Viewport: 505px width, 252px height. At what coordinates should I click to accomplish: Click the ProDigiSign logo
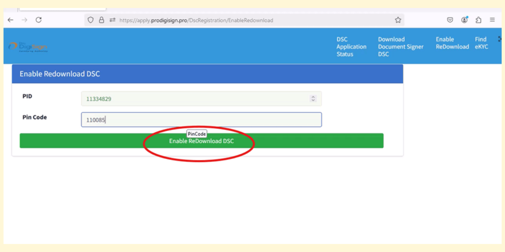pyautogui.click(x=29, y=47)
